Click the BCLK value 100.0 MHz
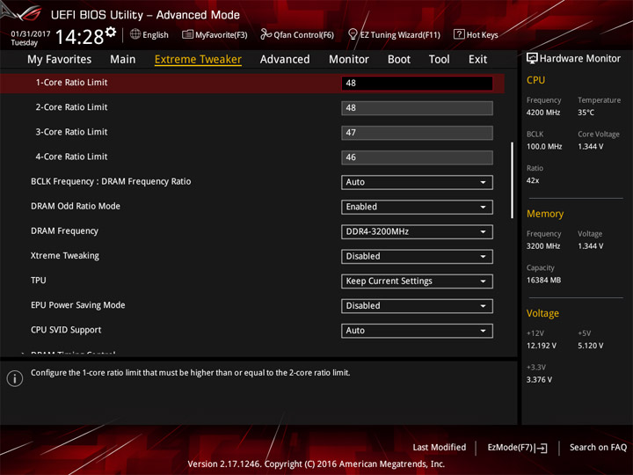The height and width of the screenshot is (475, 633). [544, 146]
